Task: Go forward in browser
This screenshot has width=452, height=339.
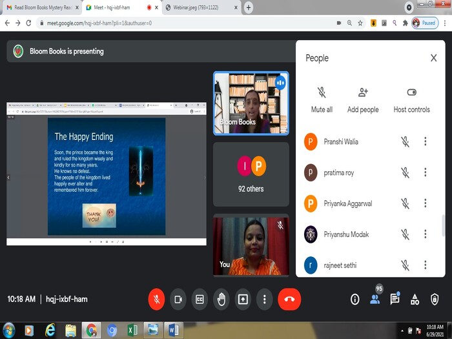Action: point(18,23)
